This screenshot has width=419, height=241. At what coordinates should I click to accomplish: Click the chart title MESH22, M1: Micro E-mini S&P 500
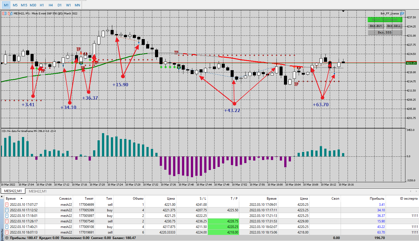tap(46, 13)
